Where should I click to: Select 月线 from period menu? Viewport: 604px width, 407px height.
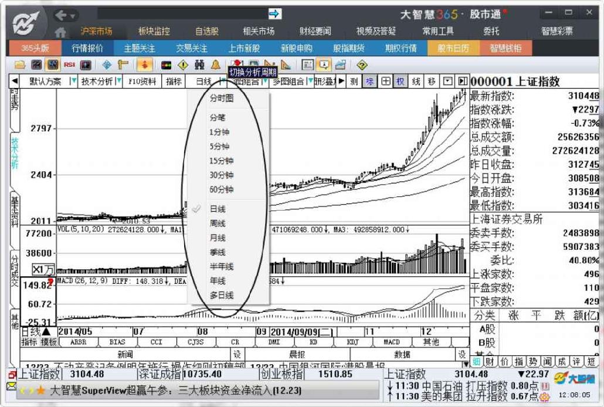point(218,238)
